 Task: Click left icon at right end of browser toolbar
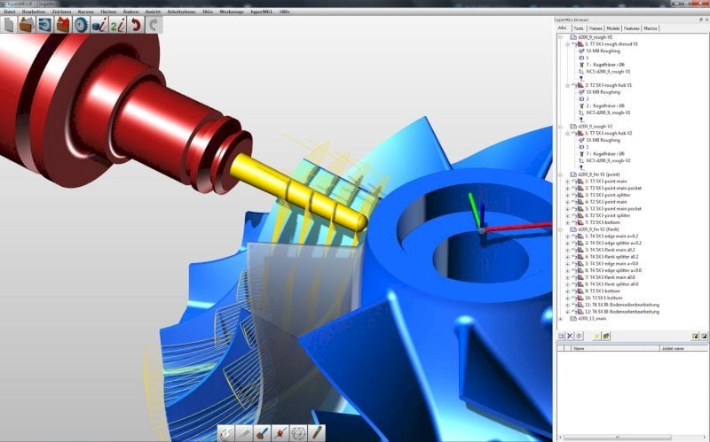click(695, 337)
